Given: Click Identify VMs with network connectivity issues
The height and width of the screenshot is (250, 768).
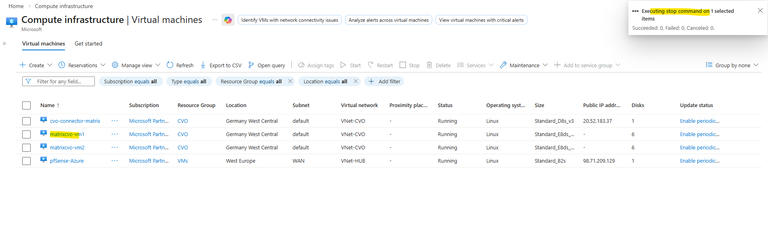Looking at the screenshot, I should click(x=289, y=20).
